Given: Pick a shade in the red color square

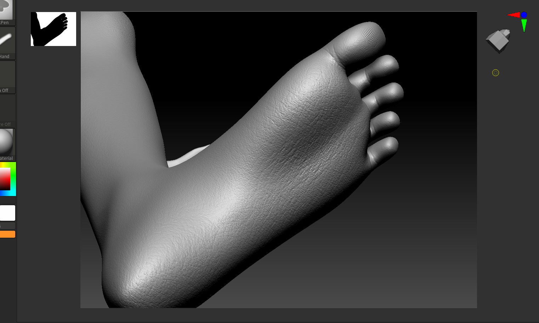Looking at the screenshot, I should tap(5, 179).
